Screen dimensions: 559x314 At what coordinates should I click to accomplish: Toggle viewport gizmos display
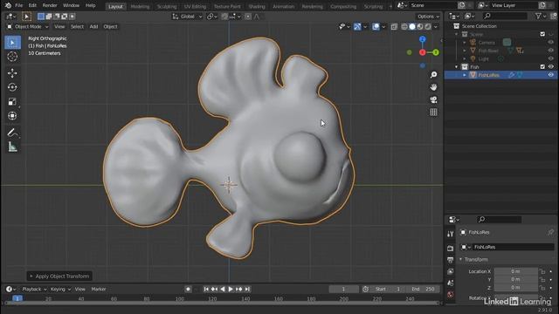click(357, 27)
